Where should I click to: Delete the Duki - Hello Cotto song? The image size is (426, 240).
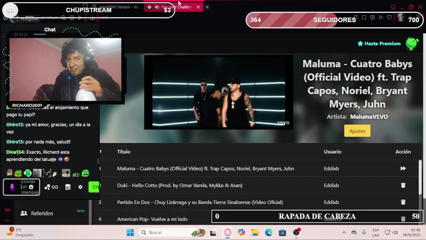(403, 185)
